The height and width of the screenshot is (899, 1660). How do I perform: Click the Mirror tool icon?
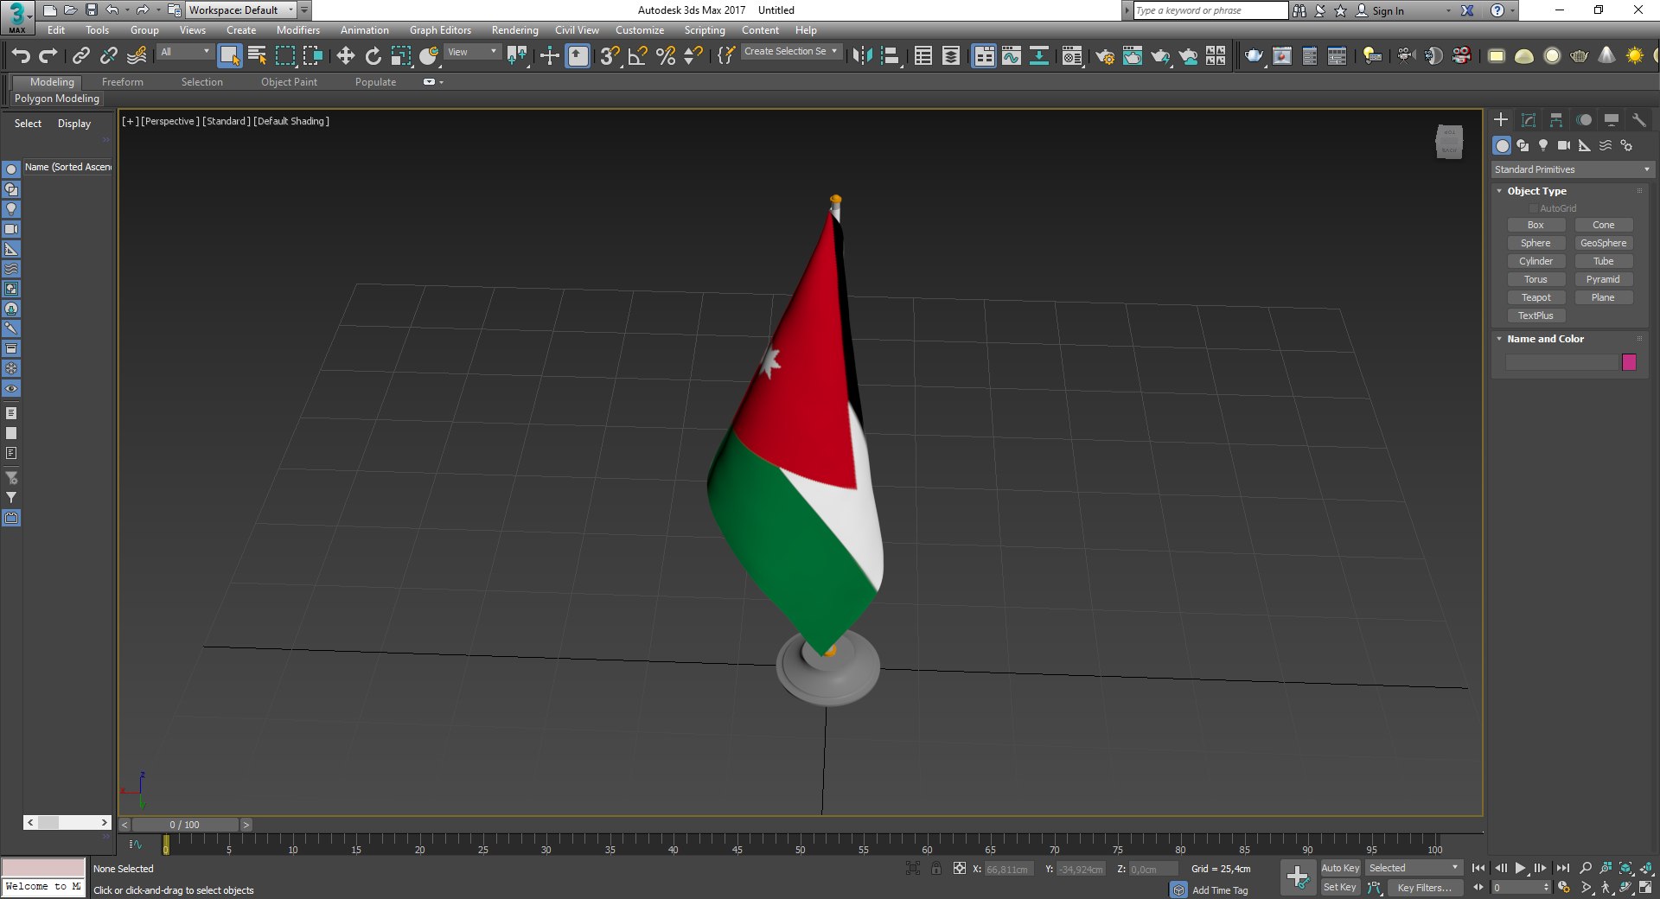tap(862, 56)
